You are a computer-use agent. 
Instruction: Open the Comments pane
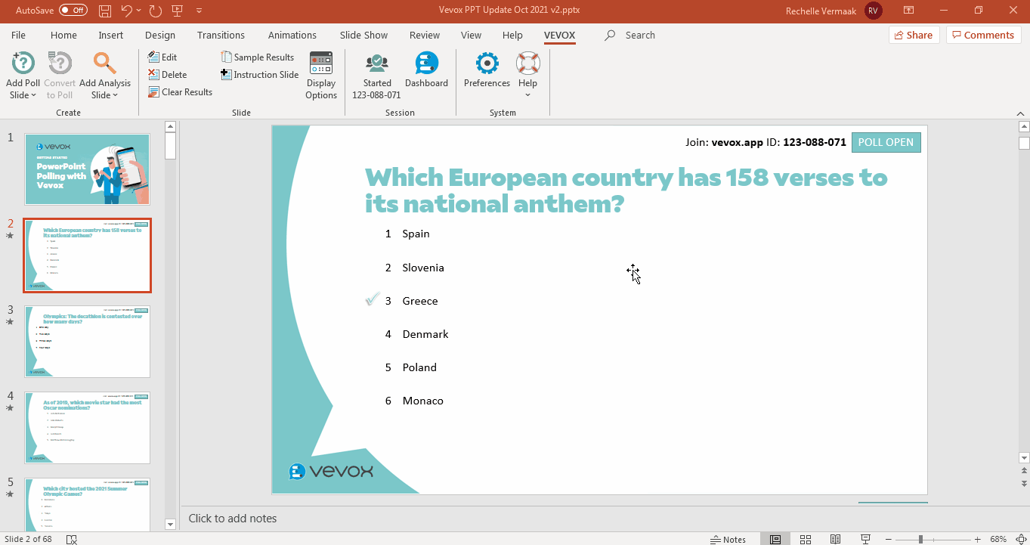pos(983,35)
